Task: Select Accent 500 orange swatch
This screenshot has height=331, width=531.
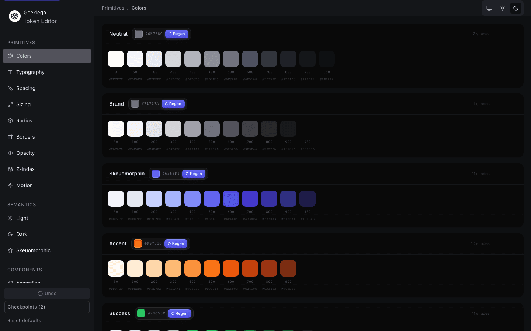Action: 212,268
